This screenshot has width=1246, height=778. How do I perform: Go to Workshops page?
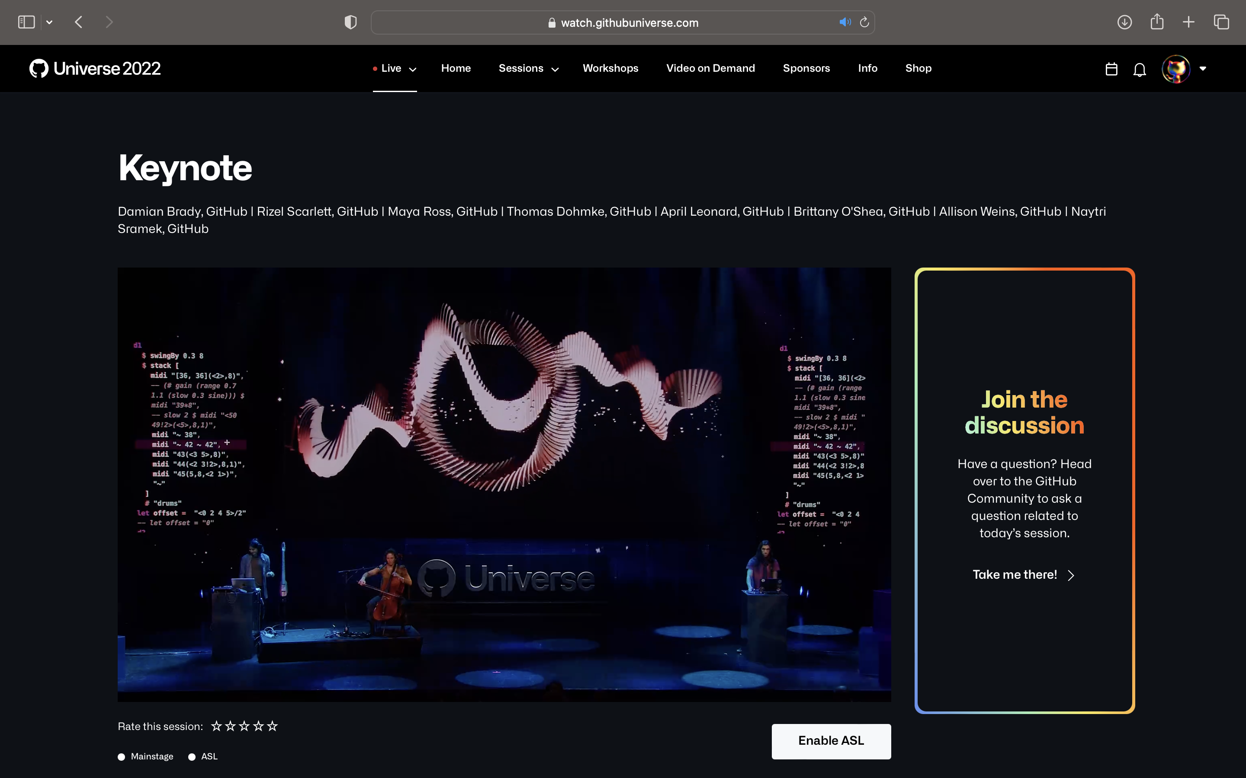coord(610,68)
